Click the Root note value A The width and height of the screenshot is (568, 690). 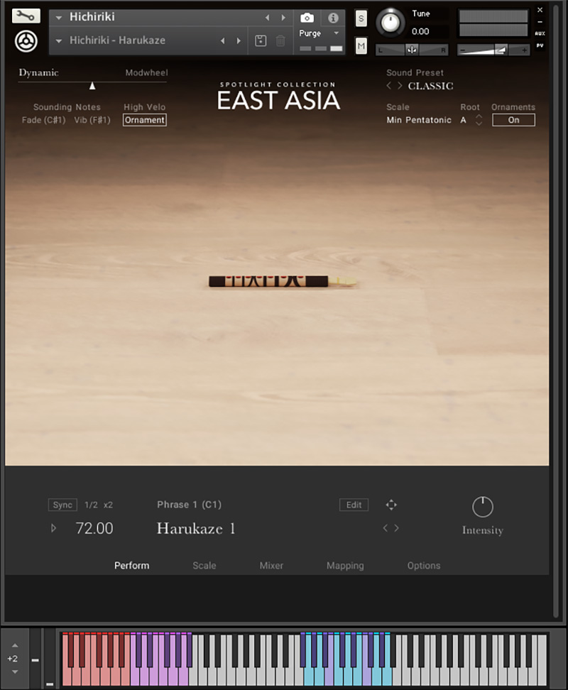point(464,120)
